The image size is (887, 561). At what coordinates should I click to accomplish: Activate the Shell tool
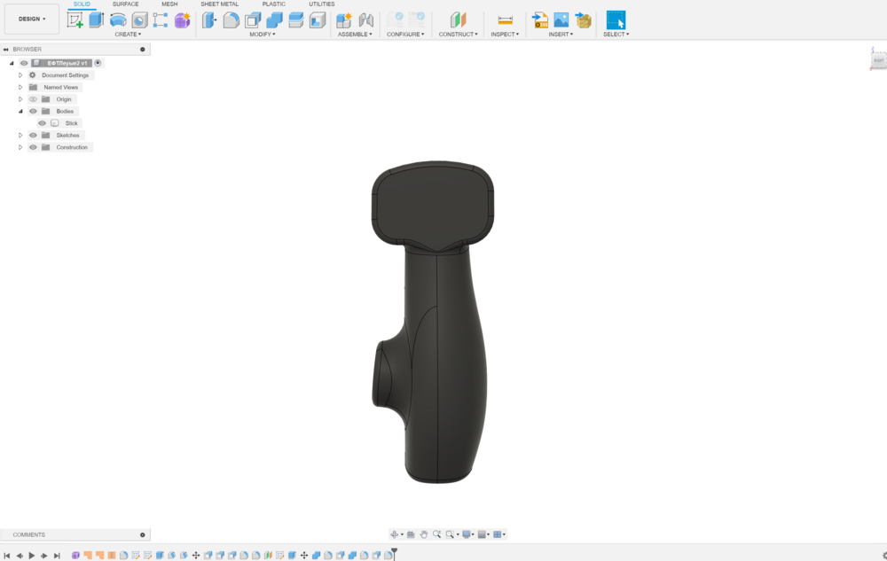pyautogui.click(x=251, y=19)
